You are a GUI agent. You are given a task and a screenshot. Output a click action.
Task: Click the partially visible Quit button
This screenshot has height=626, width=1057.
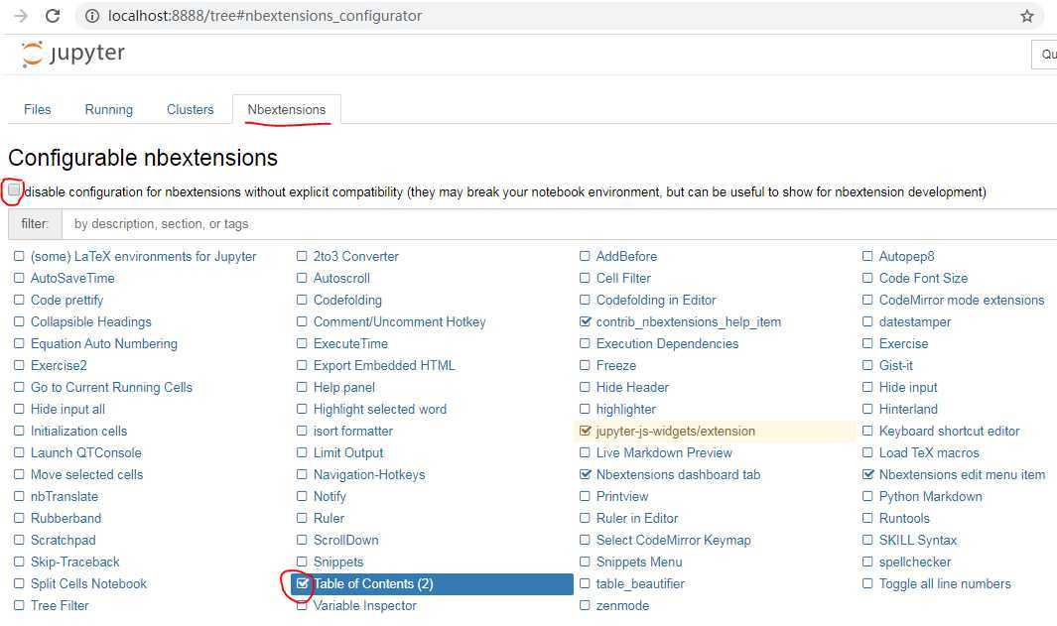click(1044, 54)
